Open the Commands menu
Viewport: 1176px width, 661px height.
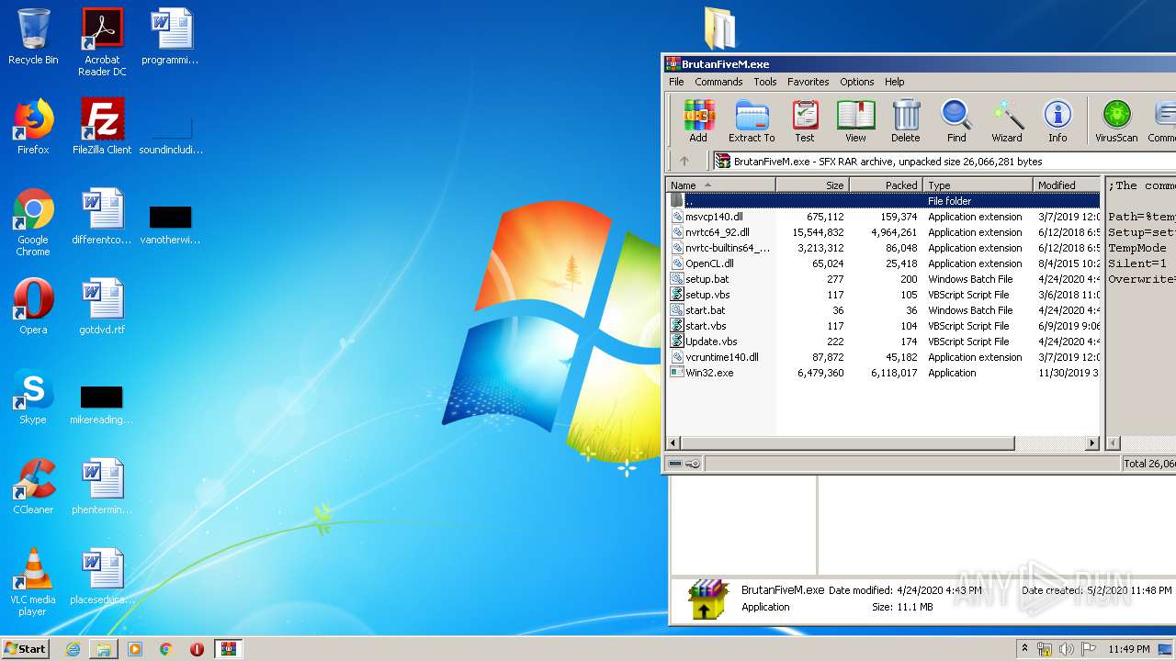tap(718, 82)
